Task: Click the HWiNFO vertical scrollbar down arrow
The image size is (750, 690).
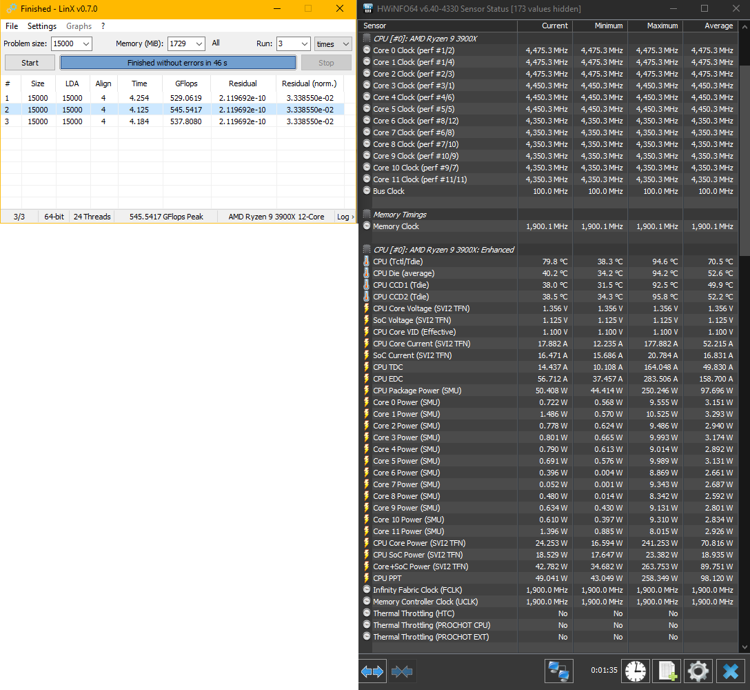Action: coord(744,647)
